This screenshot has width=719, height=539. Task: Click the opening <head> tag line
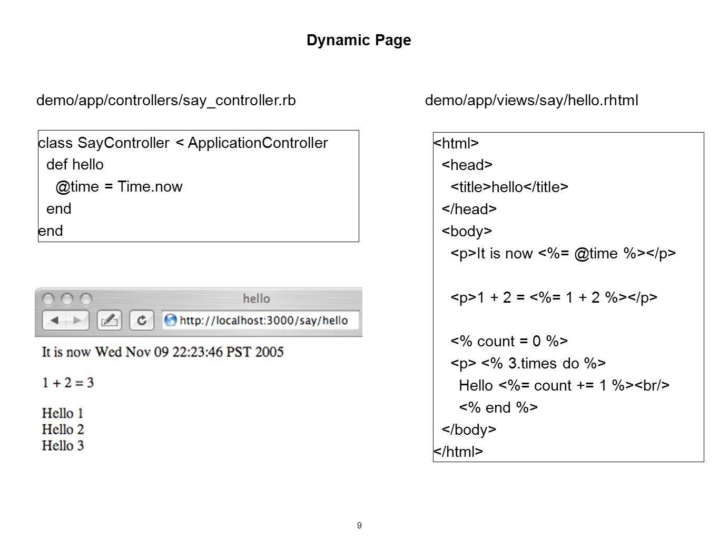(x=467, y=165)
